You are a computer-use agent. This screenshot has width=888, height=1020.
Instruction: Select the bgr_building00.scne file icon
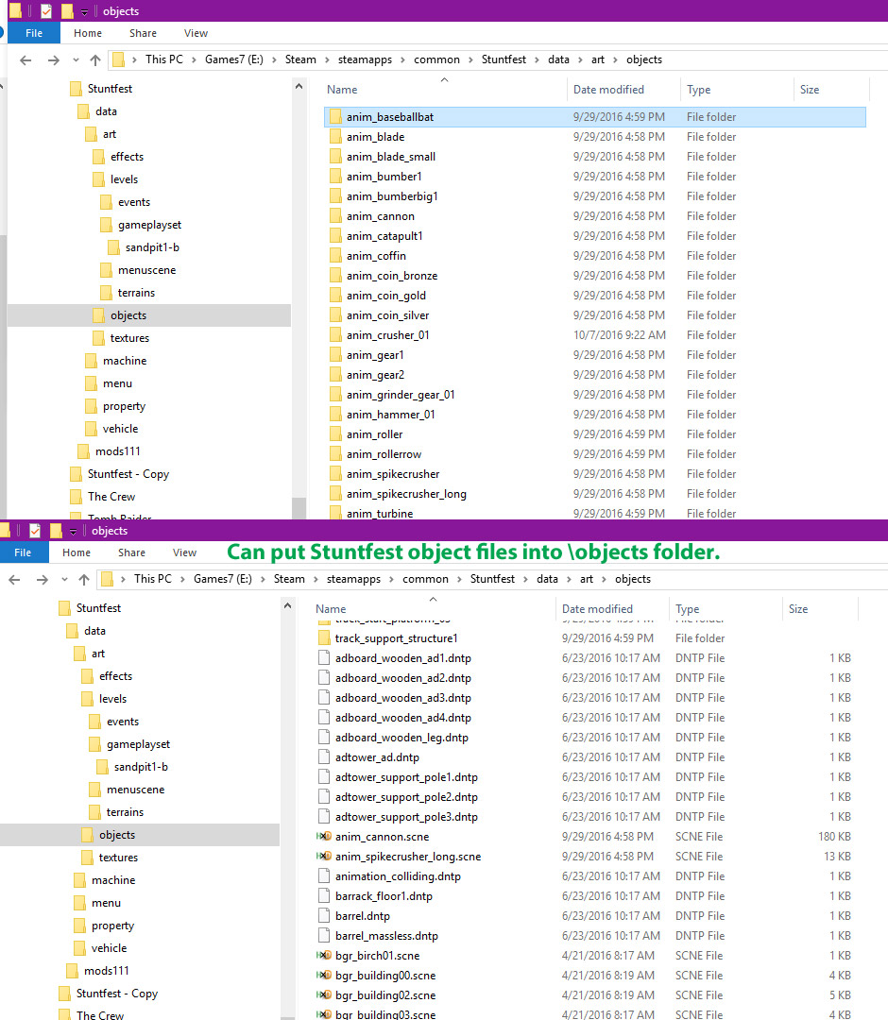pyautogui.click(x=324, y=975)
